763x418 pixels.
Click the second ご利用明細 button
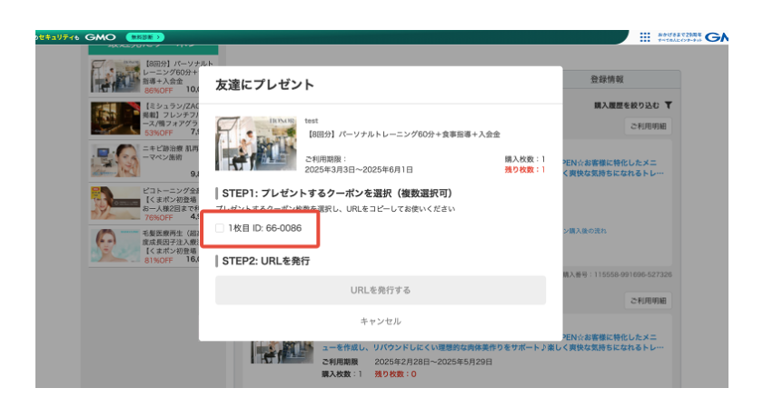649,301
